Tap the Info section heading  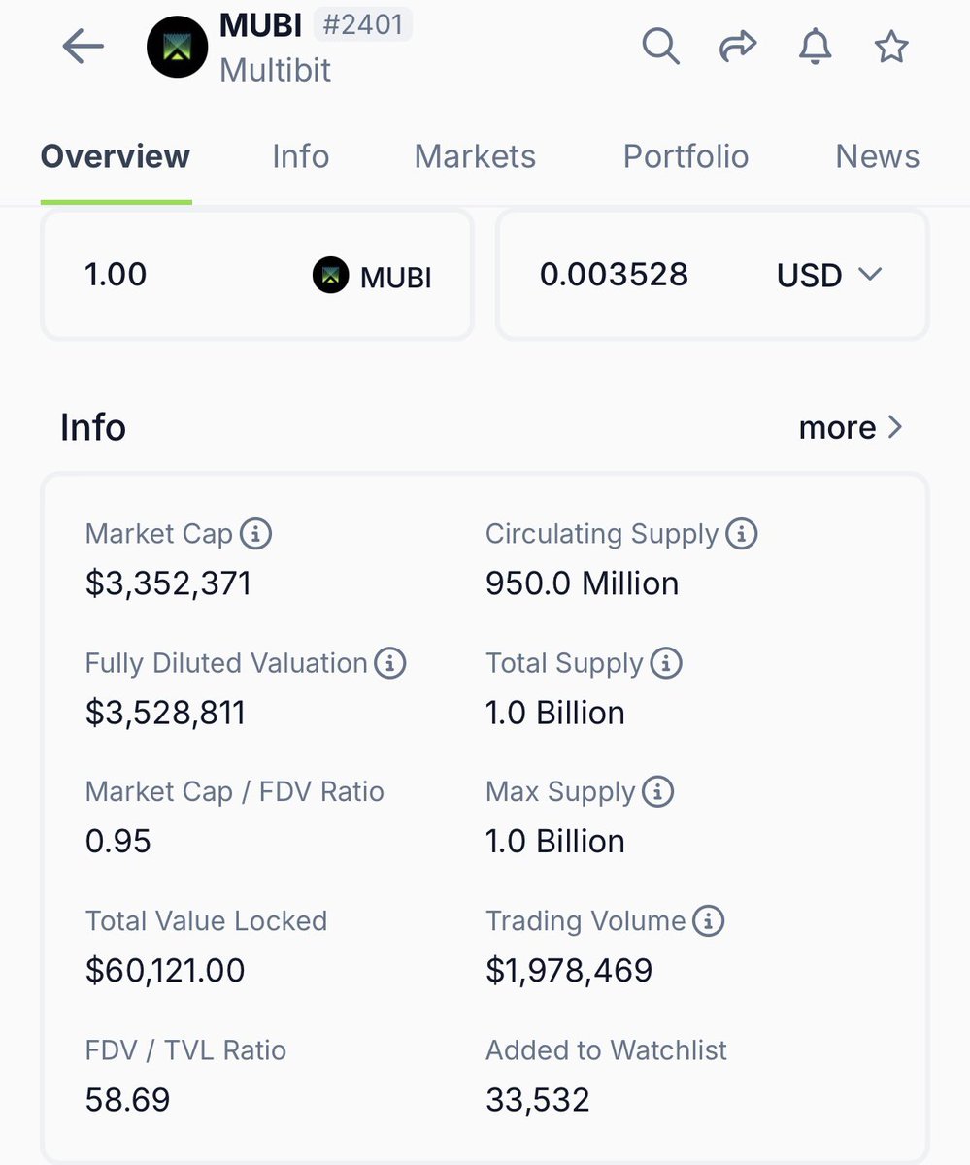[93, 427]
